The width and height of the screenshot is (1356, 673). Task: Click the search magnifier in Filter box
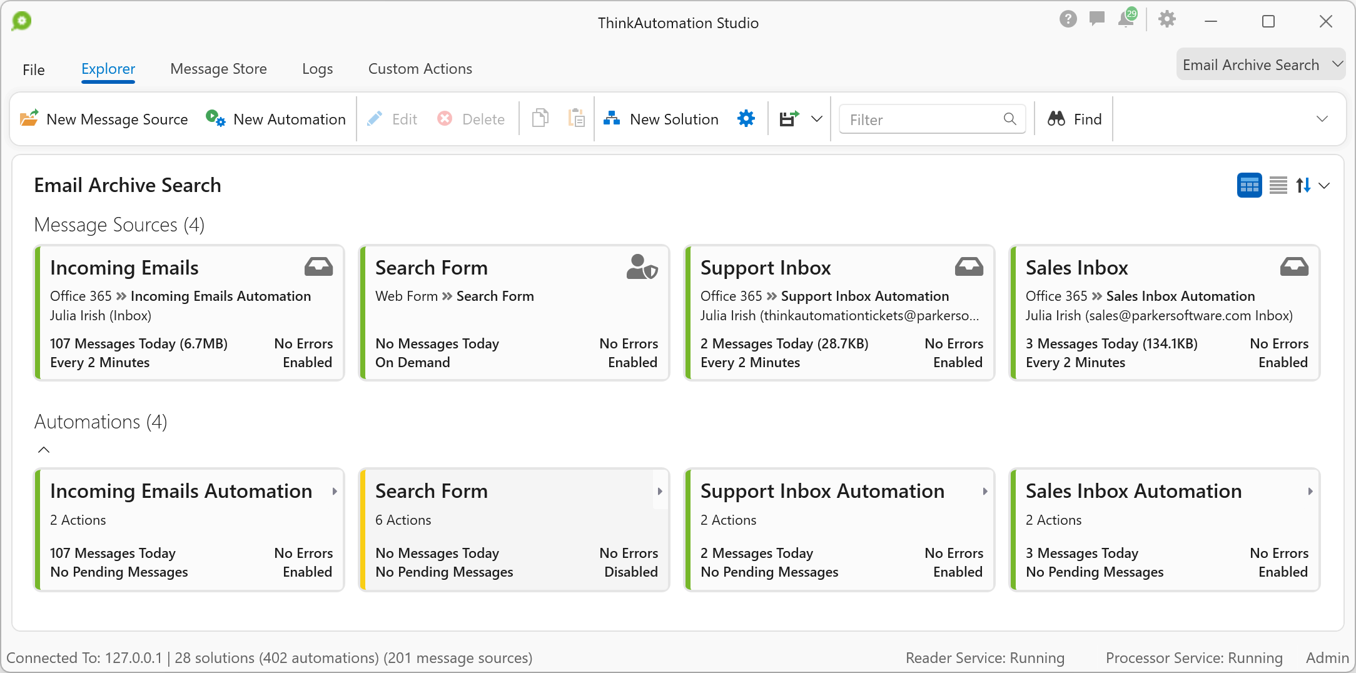(x=1009, y=119)
